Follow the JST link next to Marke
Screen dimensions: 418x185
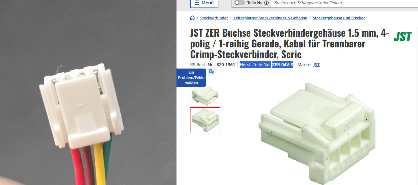click(x=316, y=65)
